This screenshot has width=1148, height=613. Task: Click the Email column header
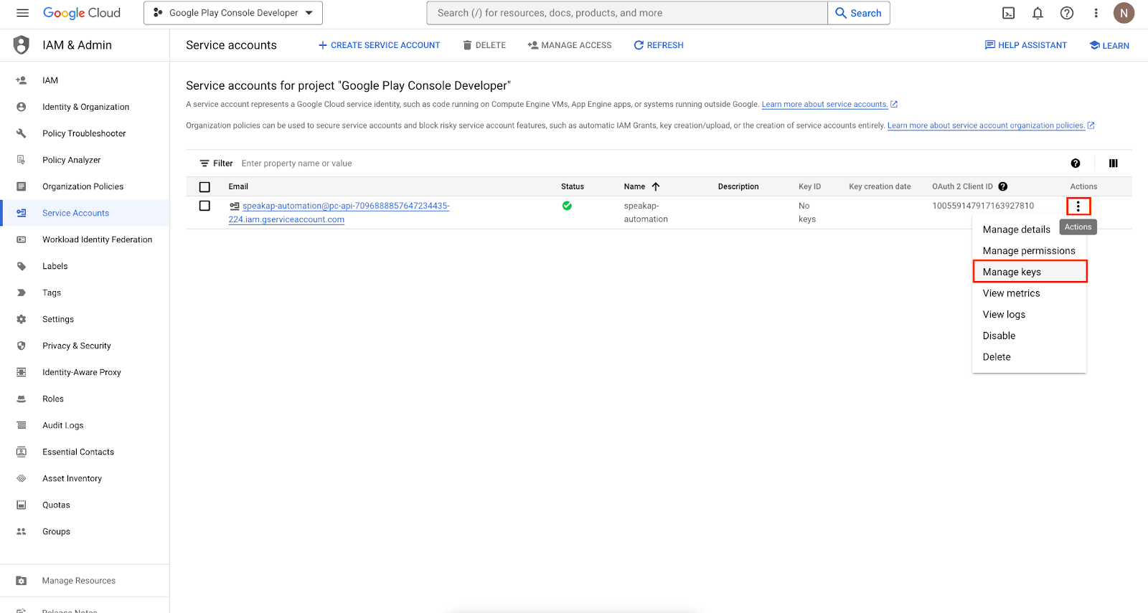pyautogui.click(x=238, y=186)
